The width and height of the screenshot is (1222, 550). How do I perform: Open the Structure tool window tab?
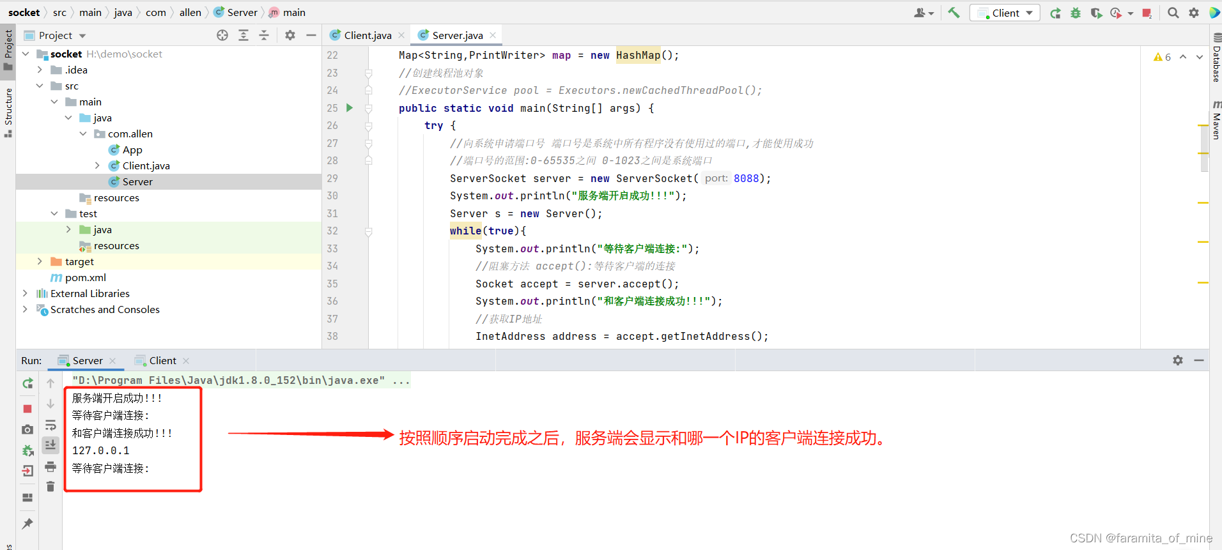point(8,112)
